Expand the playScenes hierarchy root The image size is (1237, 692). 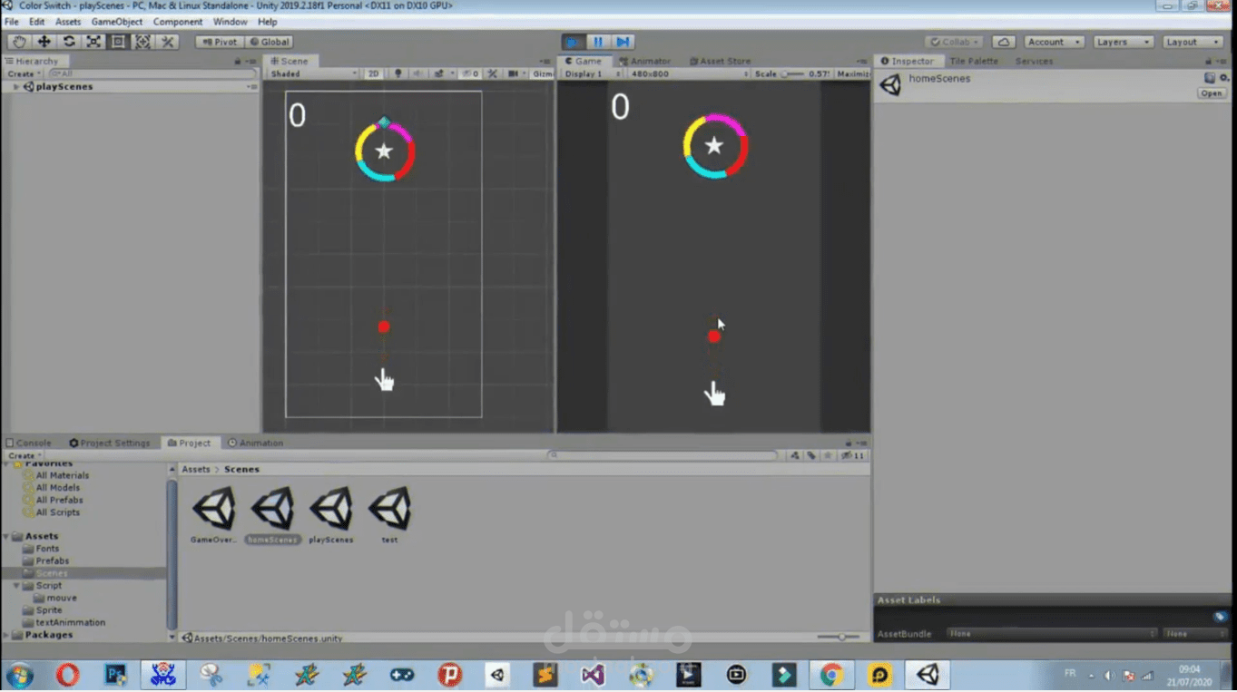15,87
